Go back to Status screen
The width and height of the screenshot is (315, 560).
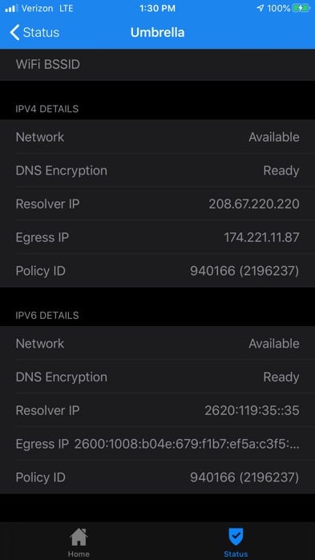[x=34, y=33]
